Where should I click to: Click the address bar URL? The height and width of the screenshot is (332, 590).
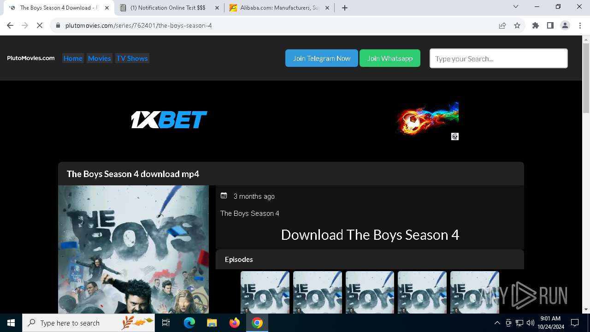pos(139,25)
